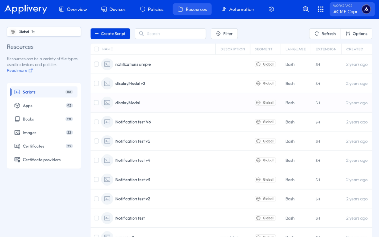Click the terminal icon beside displayModal v2

click(x=107, y=84)
